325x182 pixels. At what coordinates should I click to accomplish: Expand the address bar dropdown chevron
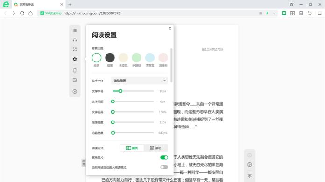(x=274, y=13)
